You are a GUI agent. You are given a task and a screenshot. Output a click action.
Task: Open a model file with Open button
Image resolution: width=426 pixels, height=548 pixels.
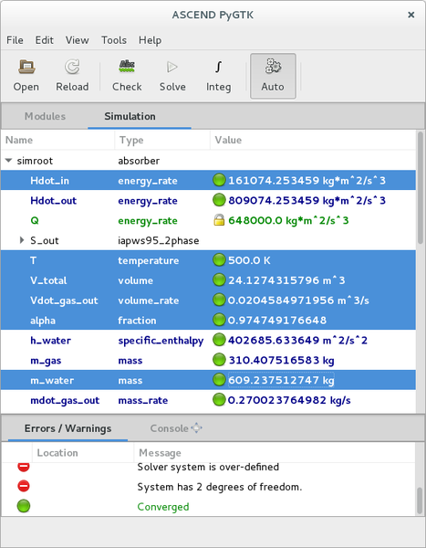(26, 76)
